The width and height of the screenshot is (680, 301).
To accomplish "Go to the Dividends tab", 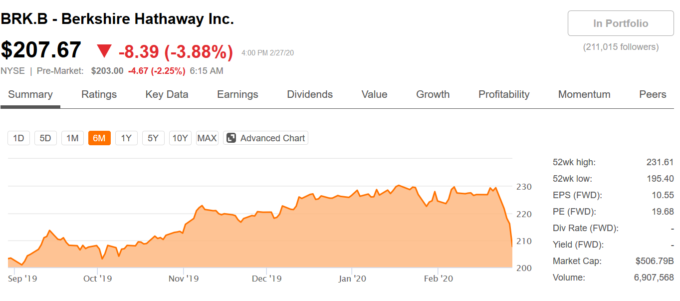I will coord(310,94).
